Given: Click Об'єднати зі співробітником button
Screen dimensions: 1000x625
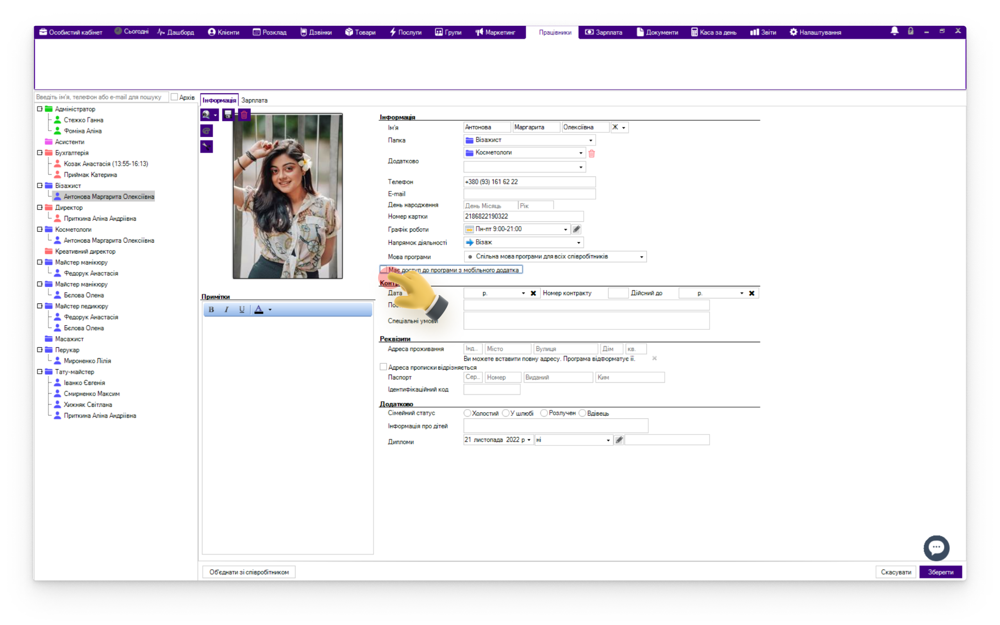Looking at the screenshot, I should 249,572.
